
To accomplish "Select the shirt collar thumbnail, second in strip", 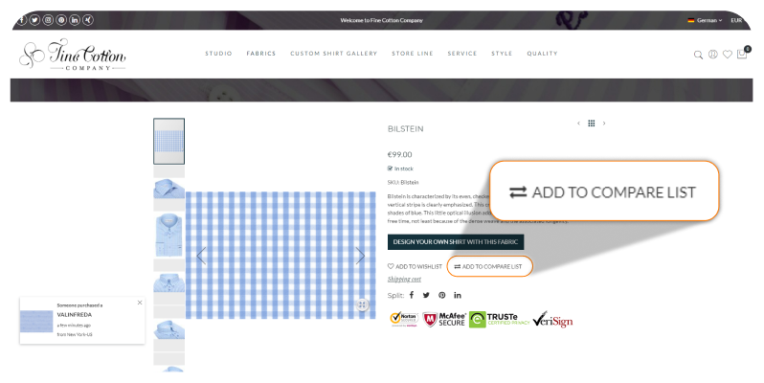I will (x=169, y=188).
